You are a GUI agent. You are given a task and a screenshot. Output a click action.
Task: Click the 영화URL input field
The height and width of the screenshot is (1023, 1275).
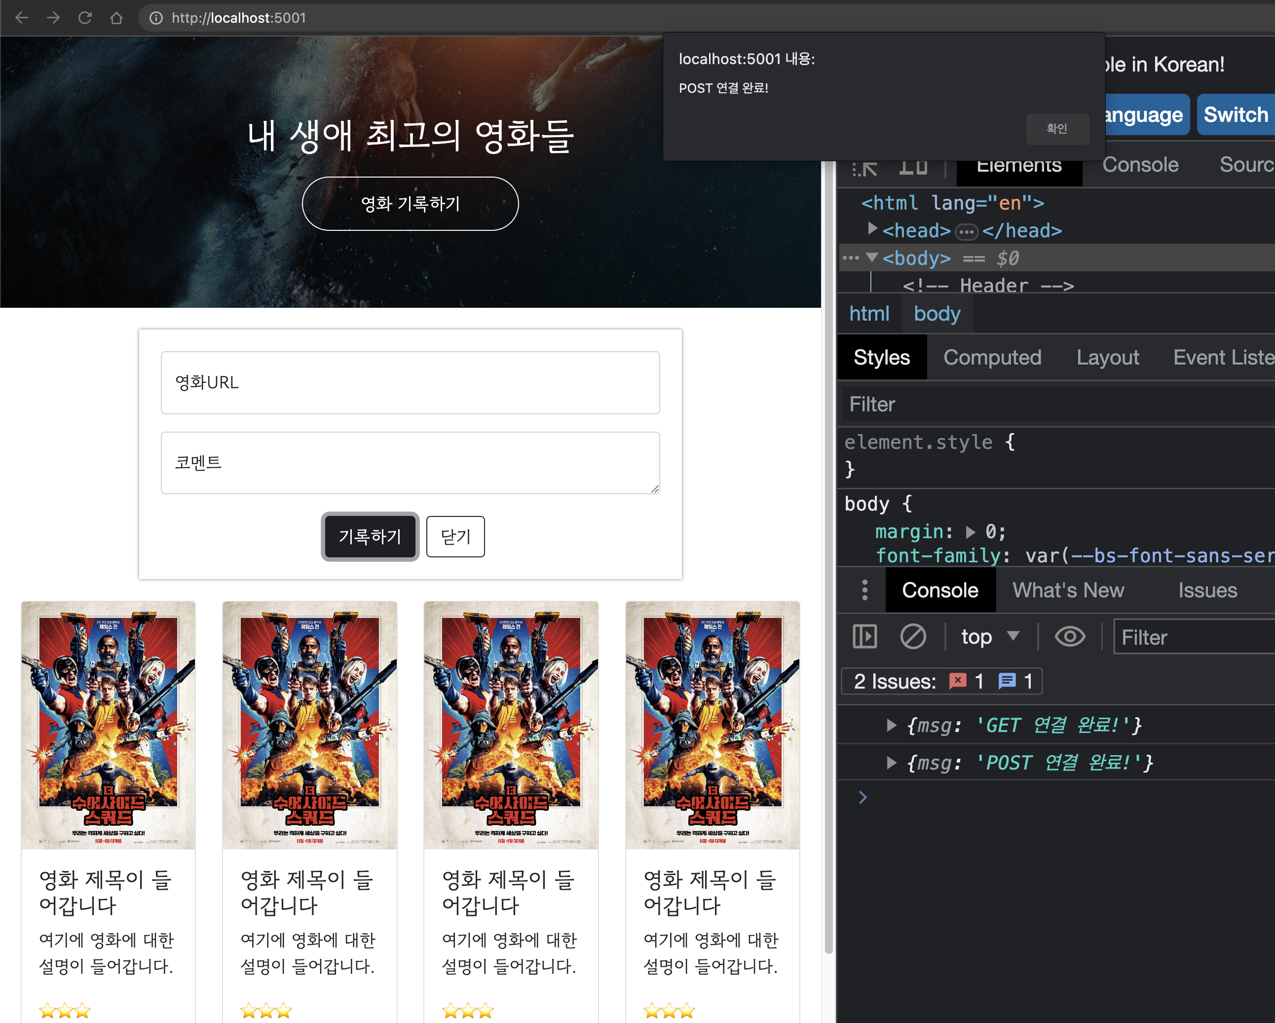click(410, 383)
